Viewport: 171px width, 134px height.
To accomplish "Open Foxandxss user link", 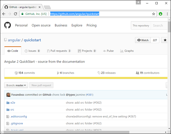I will [18, 95].
